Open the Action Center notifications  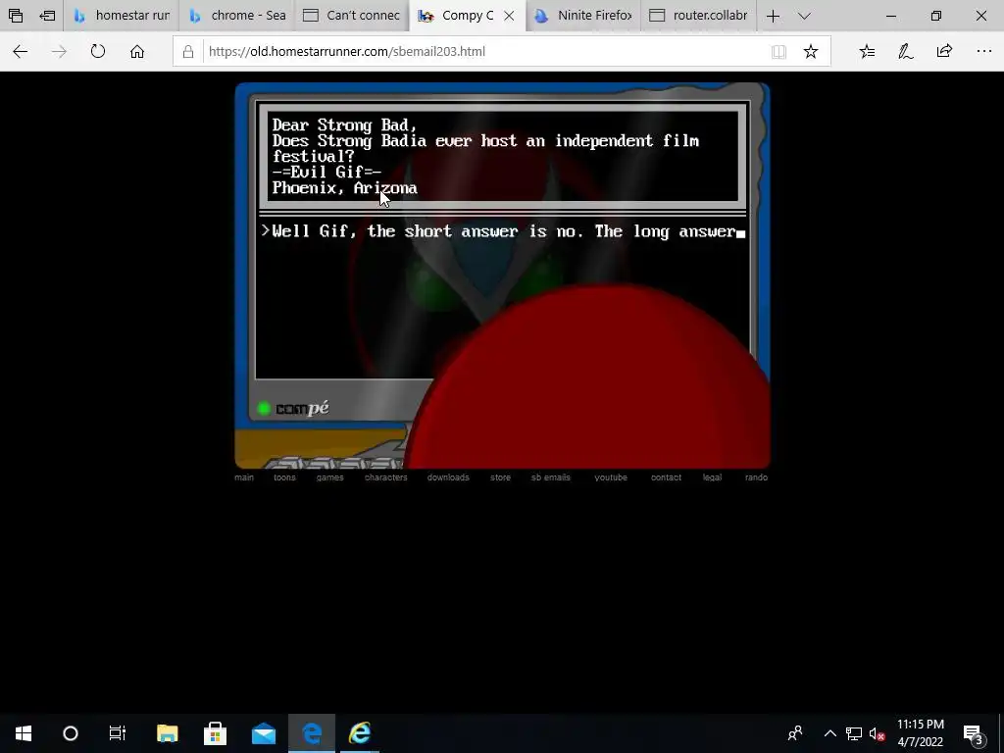974,733
